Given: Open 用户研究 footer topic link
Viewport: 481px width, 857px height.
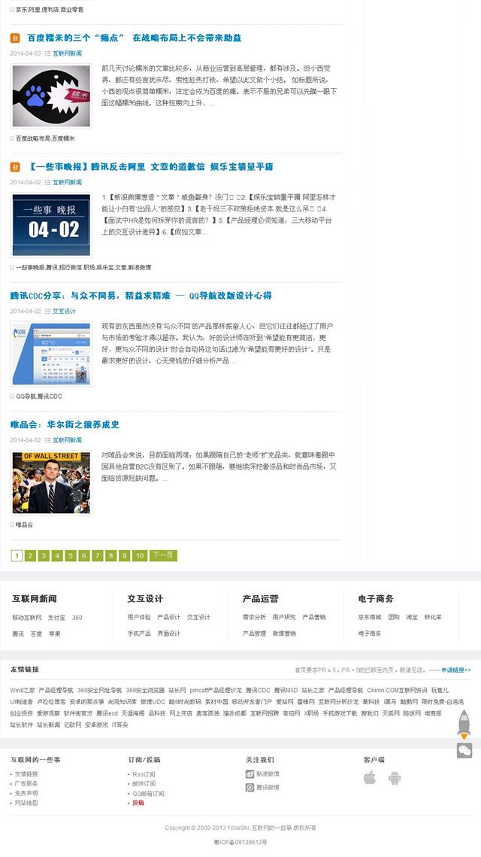Looking at the screenshot, I should click(284, 617).
